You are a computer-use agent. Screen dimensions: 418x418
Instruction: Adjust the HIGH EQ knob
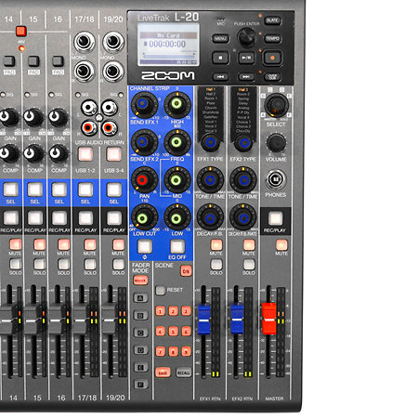(x=176, y=104)
